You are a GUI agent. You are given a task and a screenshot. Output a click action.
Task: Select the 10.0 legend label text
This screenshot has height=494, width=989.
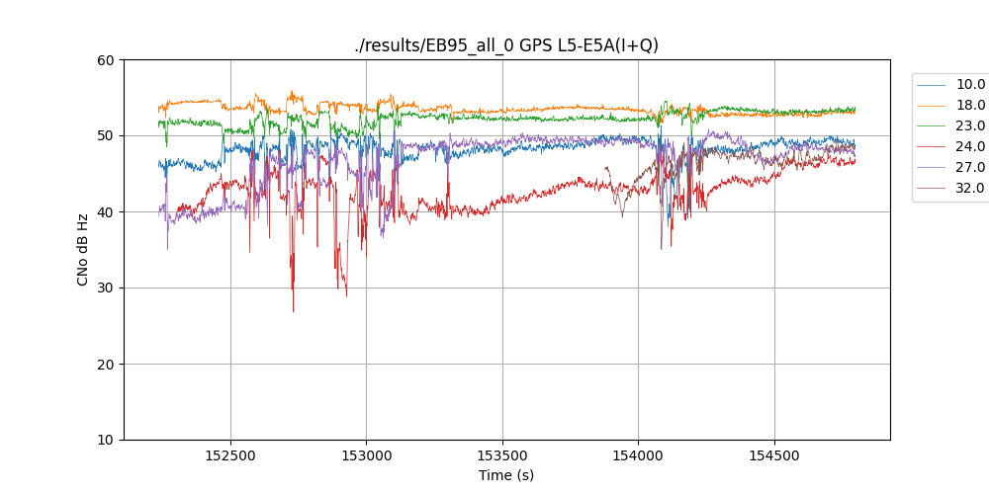[x=970, y=85]
